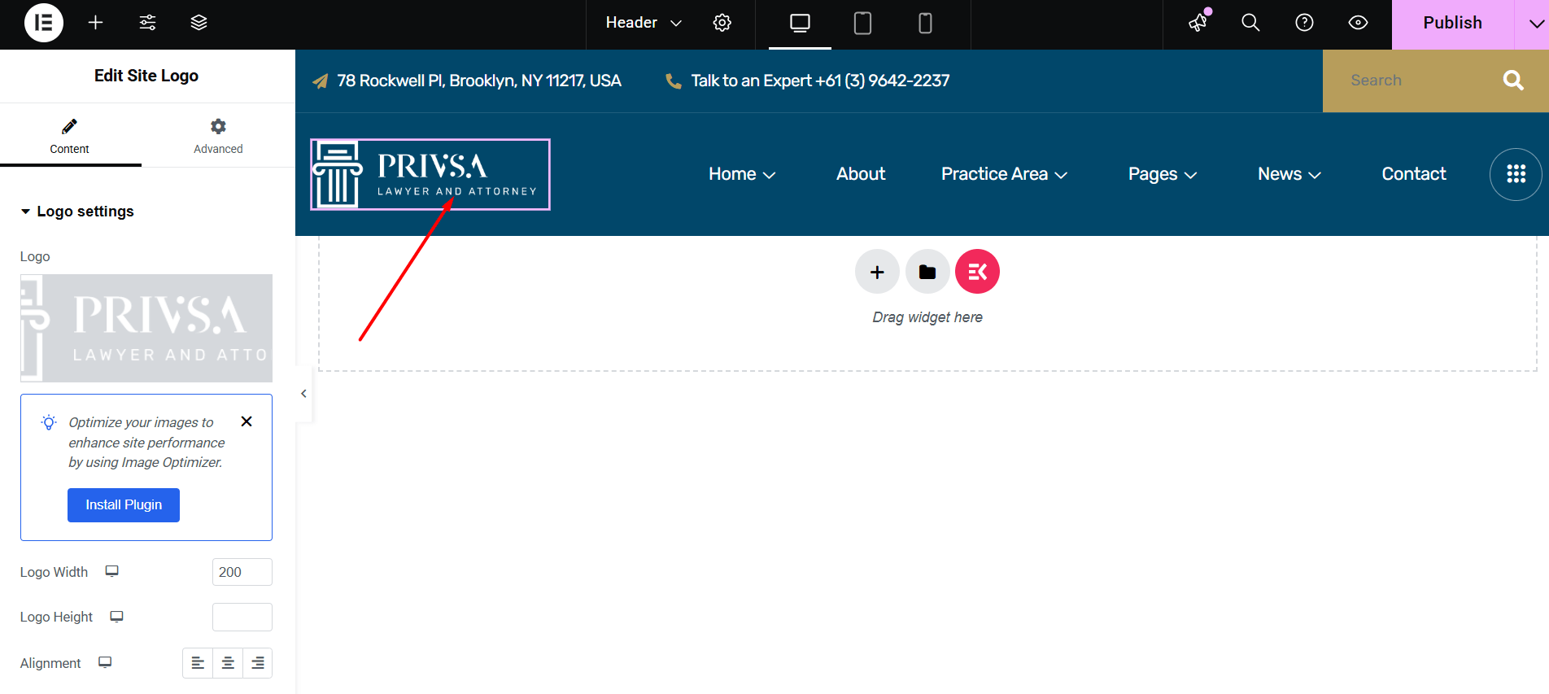Align logo to the left
This screenshot has width=1549, height=694.
click(x=198, y=663)
